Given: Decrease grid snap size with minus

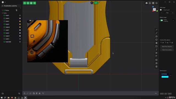Looking at the screenshot, I should 162,13.
